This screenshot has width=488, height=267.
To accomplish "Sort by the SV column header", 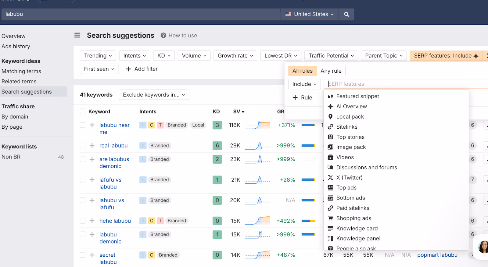I will [239, 112].
